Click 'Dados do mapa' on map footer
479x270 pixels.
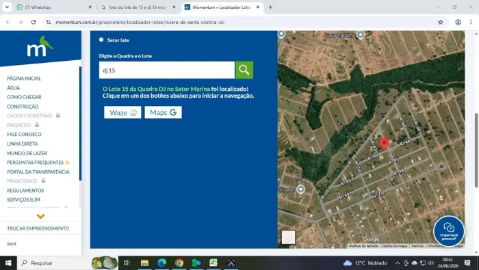(395, 246)
